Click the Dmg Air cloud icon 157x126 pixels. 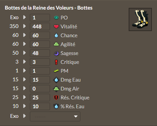click(x=56, y=89)
